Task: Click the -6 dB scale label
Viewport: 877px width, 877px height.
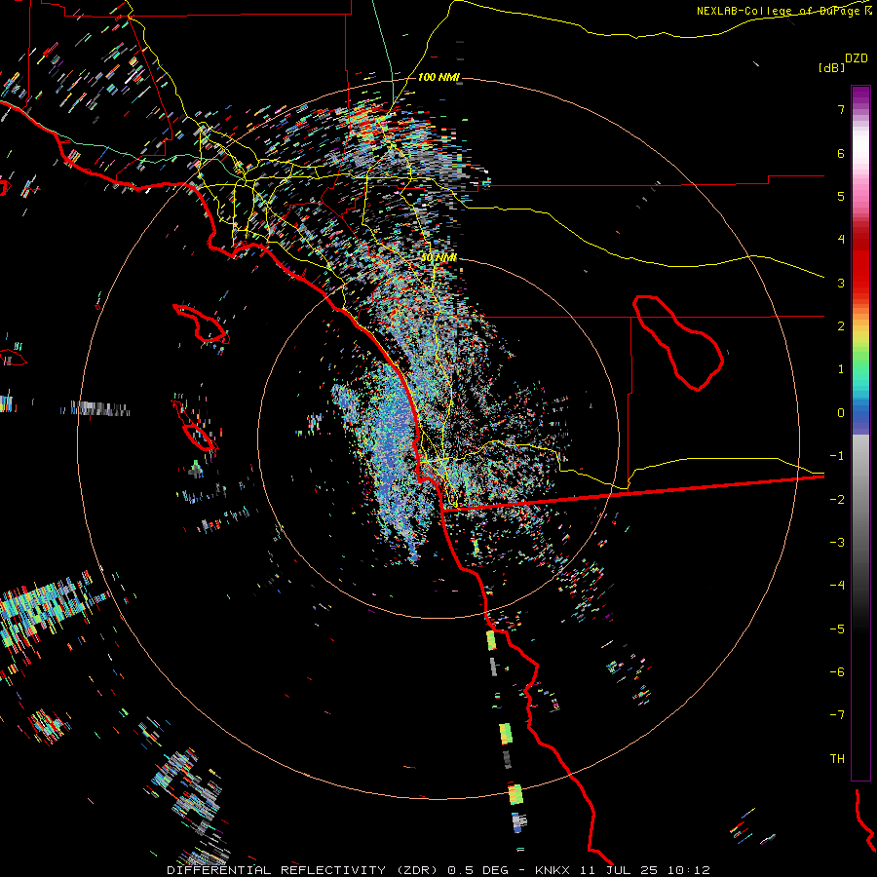Action: click(x=837, y=672)
